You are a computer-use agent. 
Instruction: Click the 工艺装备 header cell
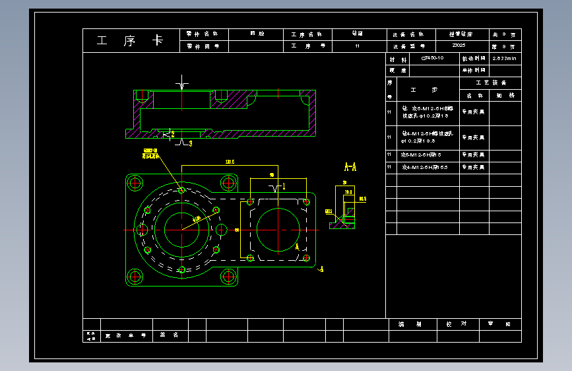[491, 83]
